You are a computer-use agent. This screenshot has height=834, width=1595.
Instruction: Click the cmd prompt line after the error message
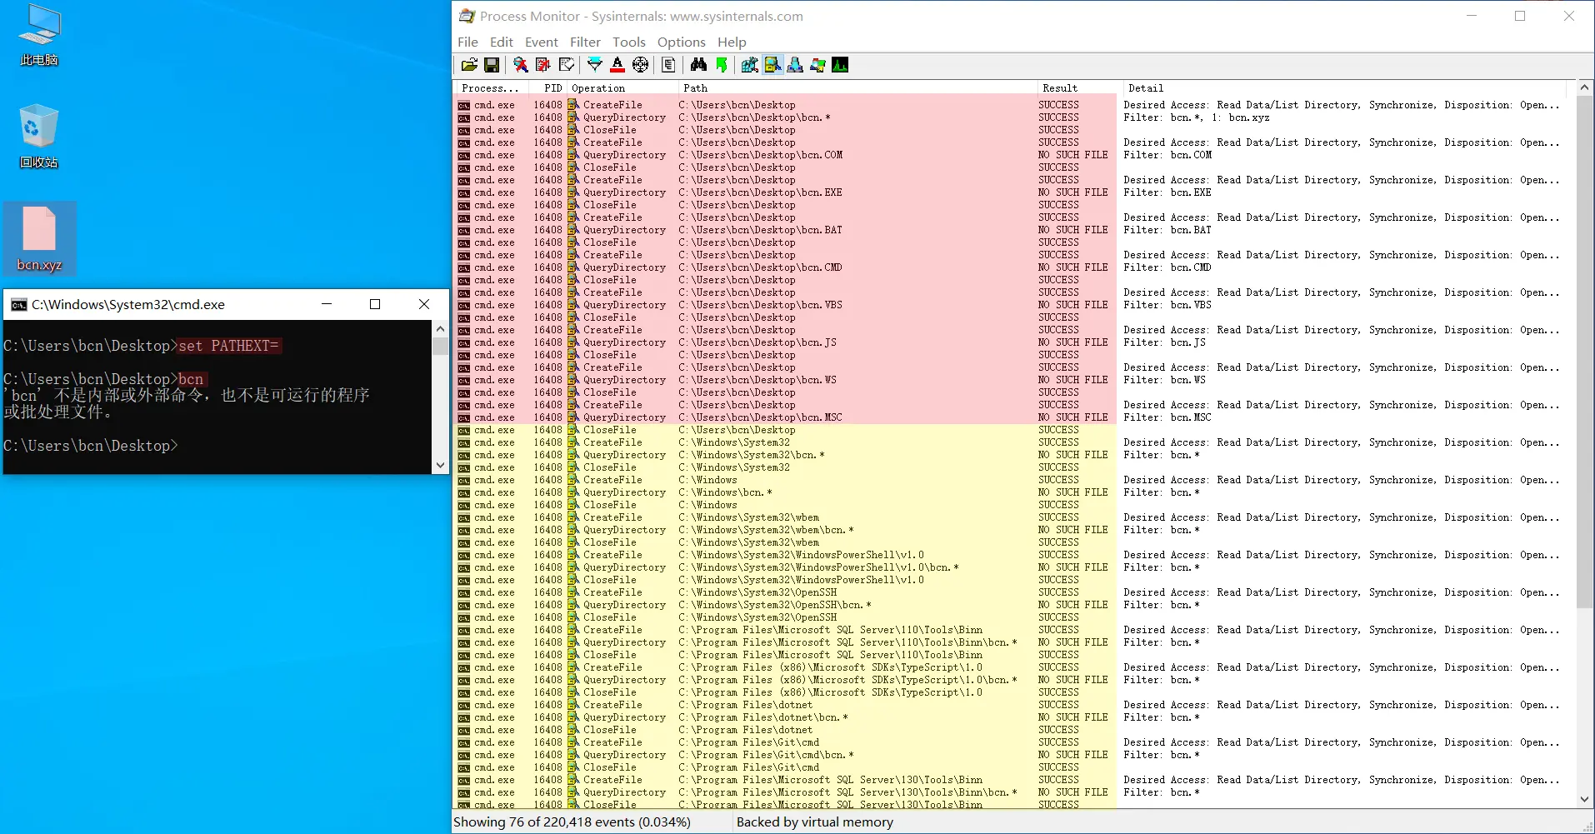91,446
